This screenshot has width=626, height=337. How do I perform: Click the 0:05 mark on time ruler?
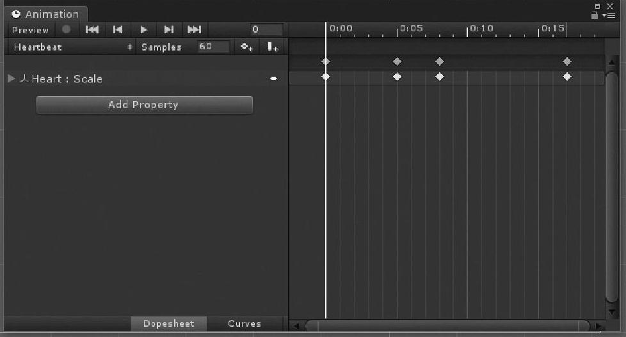pyautogui.click(x=411, y=28)
